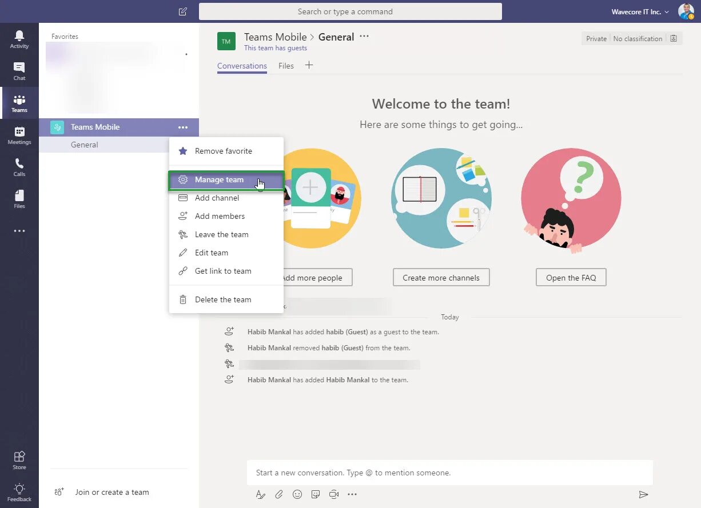Choose Add members from context menu
The height and width of the screenshot is (508, 701).
click(226, 216)
